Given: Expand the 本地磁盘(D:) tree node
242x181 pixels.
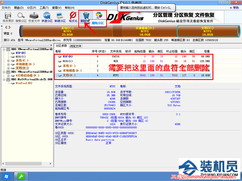Looking at the screenshot, I should click(x=8, y=64).
